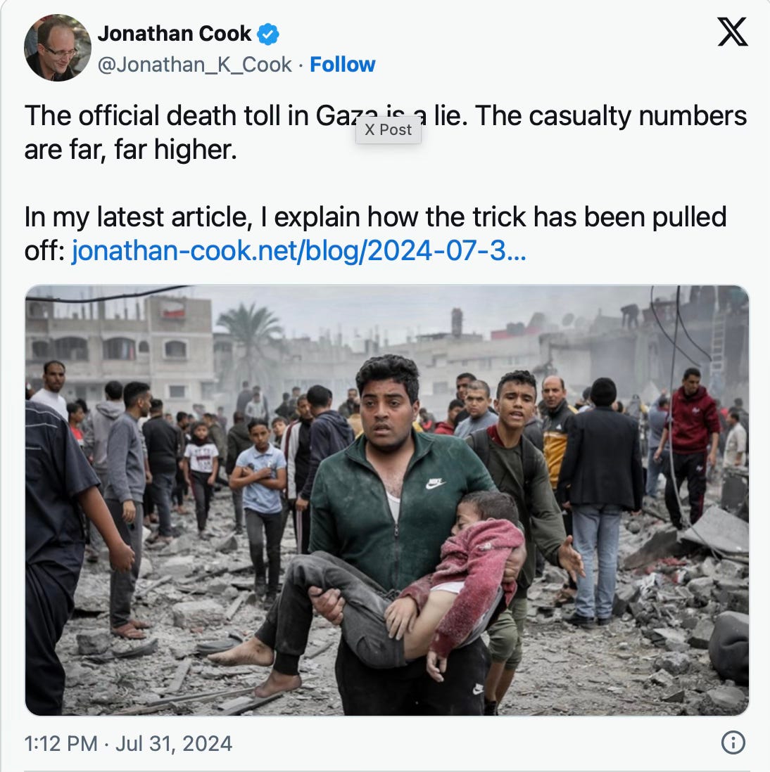Click the sentence 'are far, far higher.'
Image resolution: width=770 pixels, height=772 pixels.
pyautogui.click(x=131, y=150)
